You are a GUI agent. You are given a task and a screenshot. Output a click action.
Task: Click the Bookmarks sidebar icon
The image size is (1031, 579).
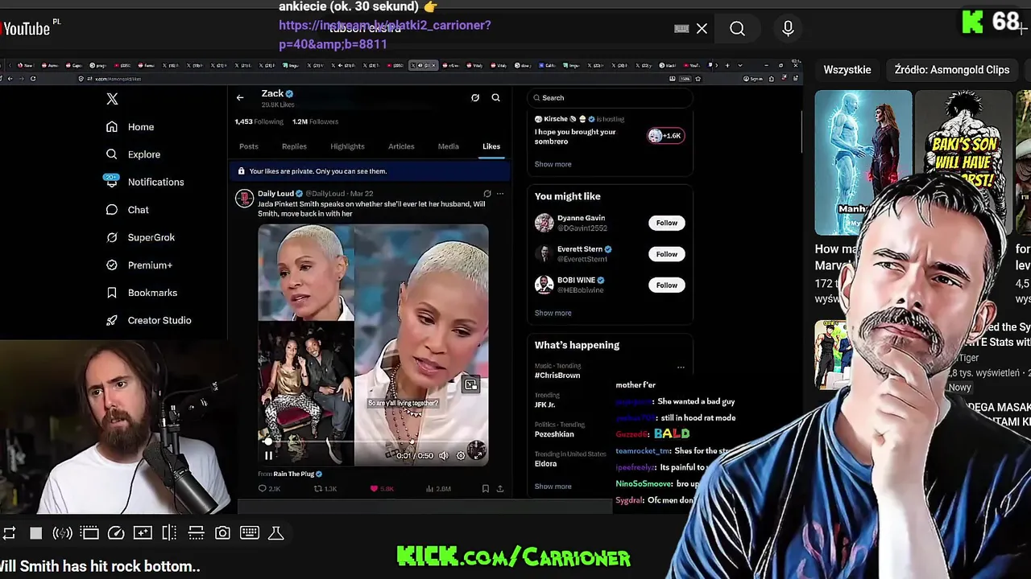point(112,293)
